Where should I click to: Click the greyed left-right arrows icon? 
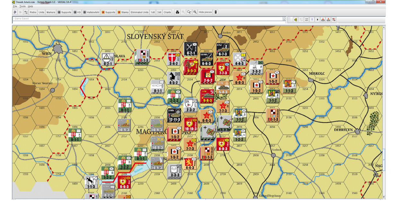point(301,20)
